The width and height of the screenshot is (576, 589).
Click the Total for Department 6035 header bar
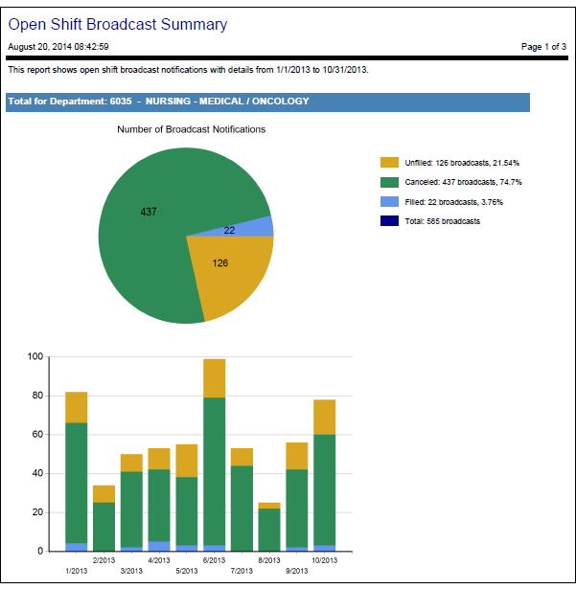tap(267, 102)
